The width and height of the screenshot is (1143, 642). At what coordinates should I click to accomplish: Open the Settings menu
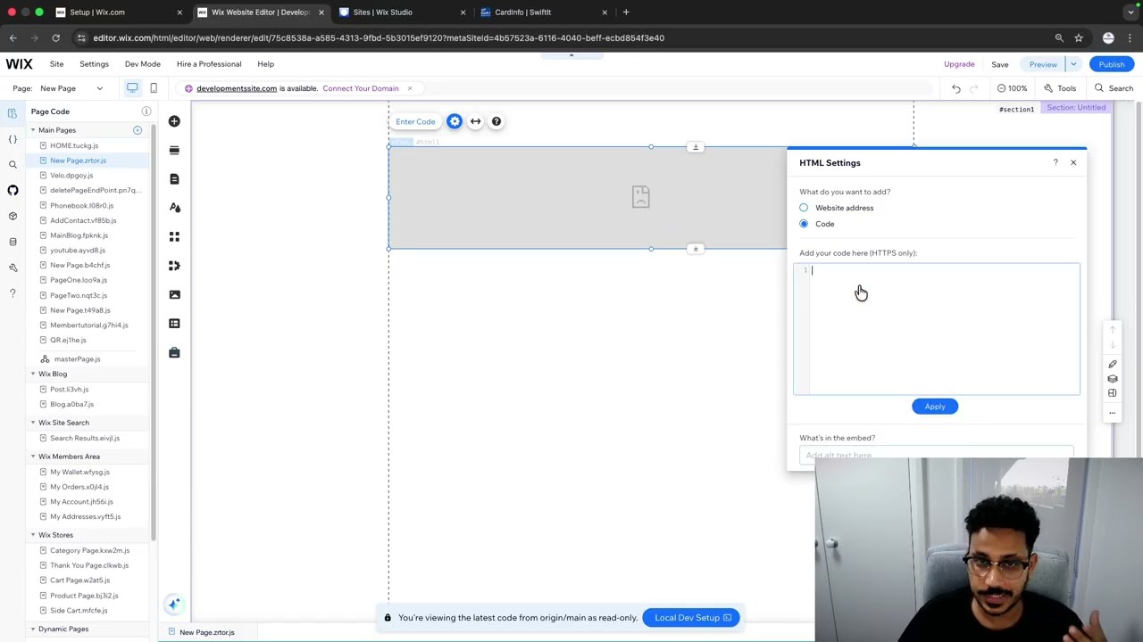[x=94, y=64]
